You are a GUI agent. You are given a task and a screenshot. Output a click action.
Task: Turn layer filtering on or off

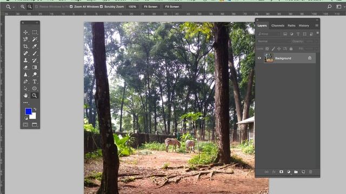click(317, 33)
